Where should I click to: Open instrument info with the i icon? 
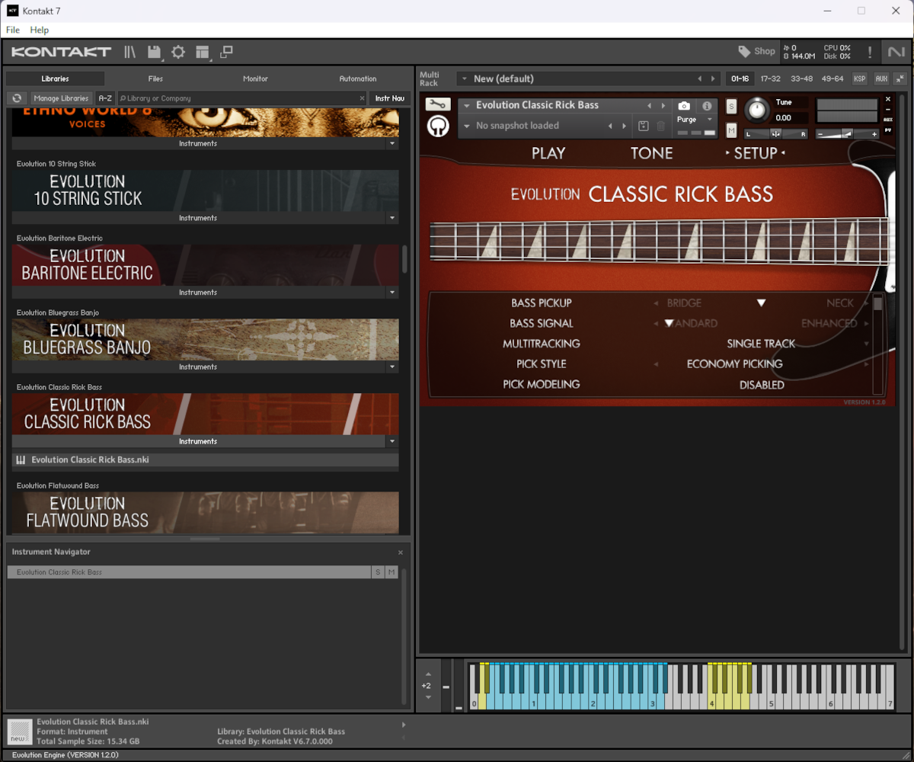[707, 106]
